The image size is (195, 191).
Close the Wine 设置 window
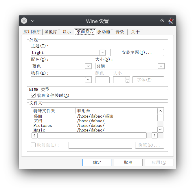(x=24, y=21)
